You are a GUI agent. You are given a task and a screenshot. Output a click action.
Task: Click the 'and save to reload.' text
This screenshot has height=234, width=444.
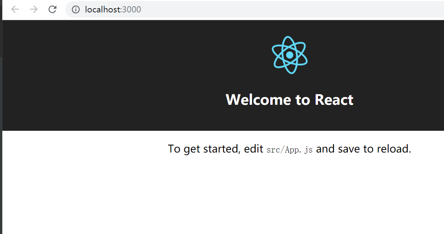point(363,149)
